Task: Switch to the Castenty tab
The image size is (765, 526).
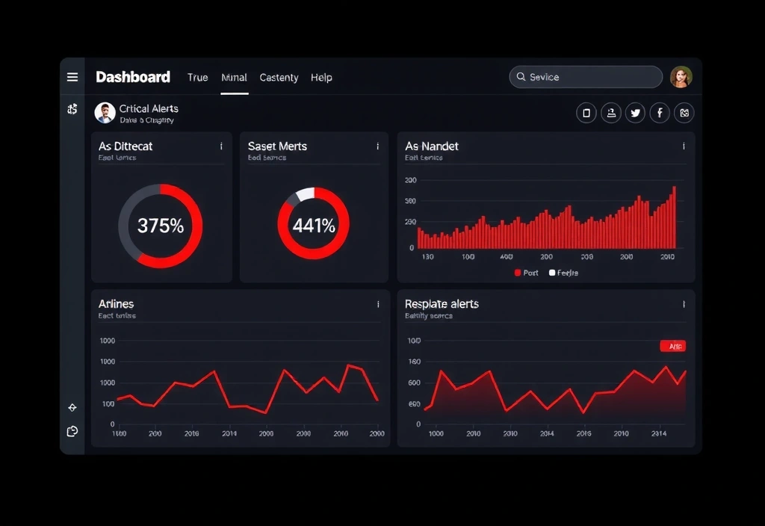Action: pyautogui.click(x=279, y=78)
